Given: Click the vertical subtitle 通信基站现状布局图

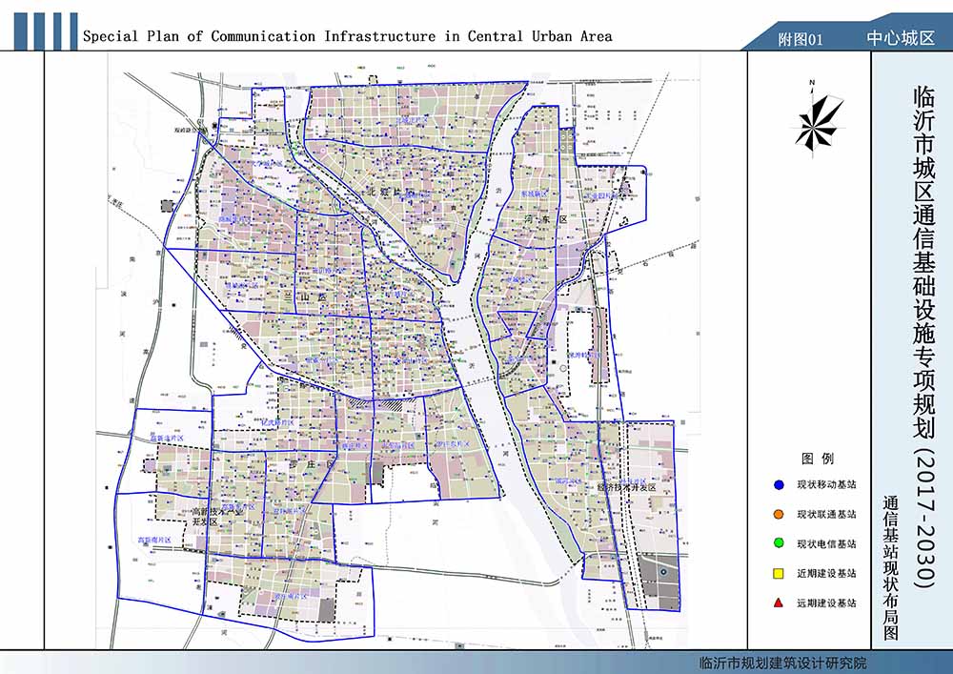Looking at the screenshot, I should pyautogui.click(x=891, y=568).
